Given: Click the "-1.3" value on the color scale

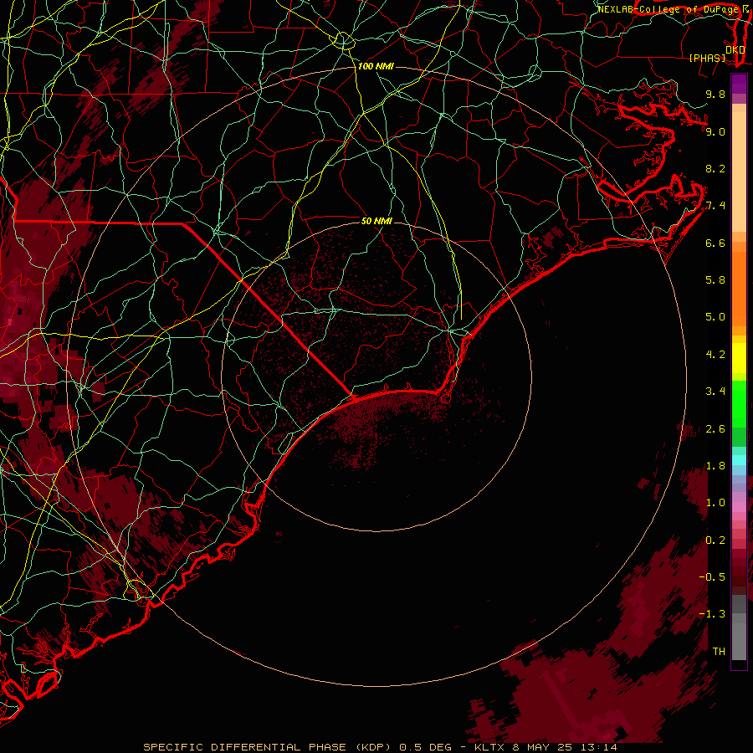Looking at the screenshot, I should (712, 614).
